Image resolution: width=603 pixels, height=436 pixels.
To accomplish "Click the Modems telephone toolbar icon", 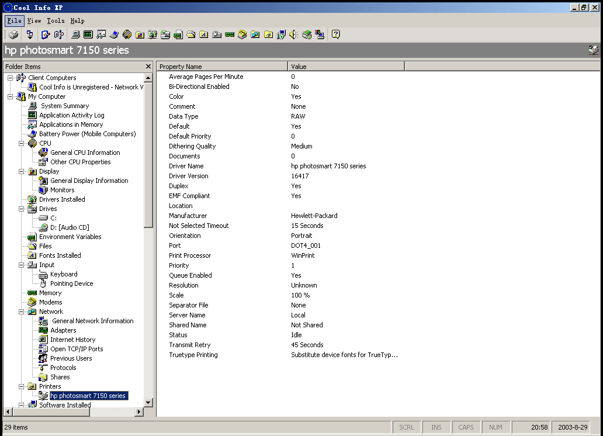I will 242,34.
